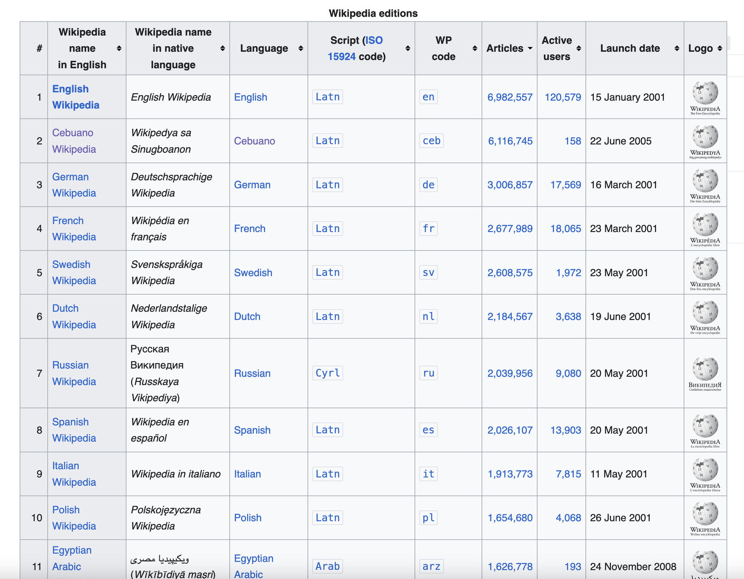Screen dimensions: 744x579
Task: Open English Wikipedia's 6,982,557 articles link
Action: coord(510,97)
